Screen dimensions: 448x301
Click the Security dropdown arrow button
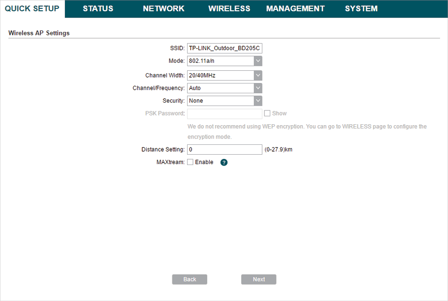(258, 101)
